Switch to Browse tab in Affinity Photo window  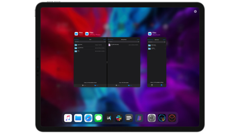pyautogui.click(x=130, y=86)
